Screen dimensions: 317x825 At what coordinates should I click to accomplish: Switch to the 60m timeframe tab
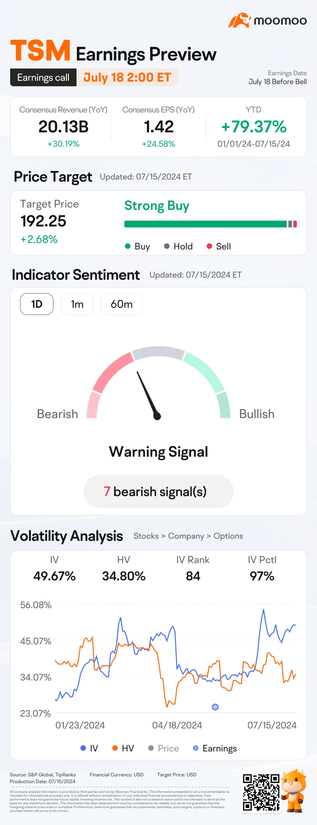[x=121, y=304]
